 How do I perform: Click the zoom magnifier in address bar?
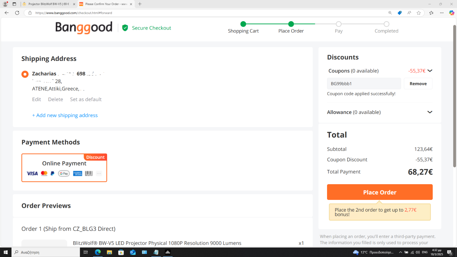(390, 13)
